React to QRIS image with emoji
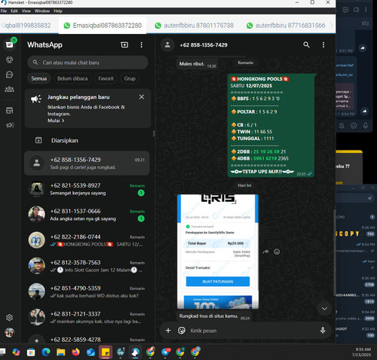 pyautogui.click(x=277, y=252)
